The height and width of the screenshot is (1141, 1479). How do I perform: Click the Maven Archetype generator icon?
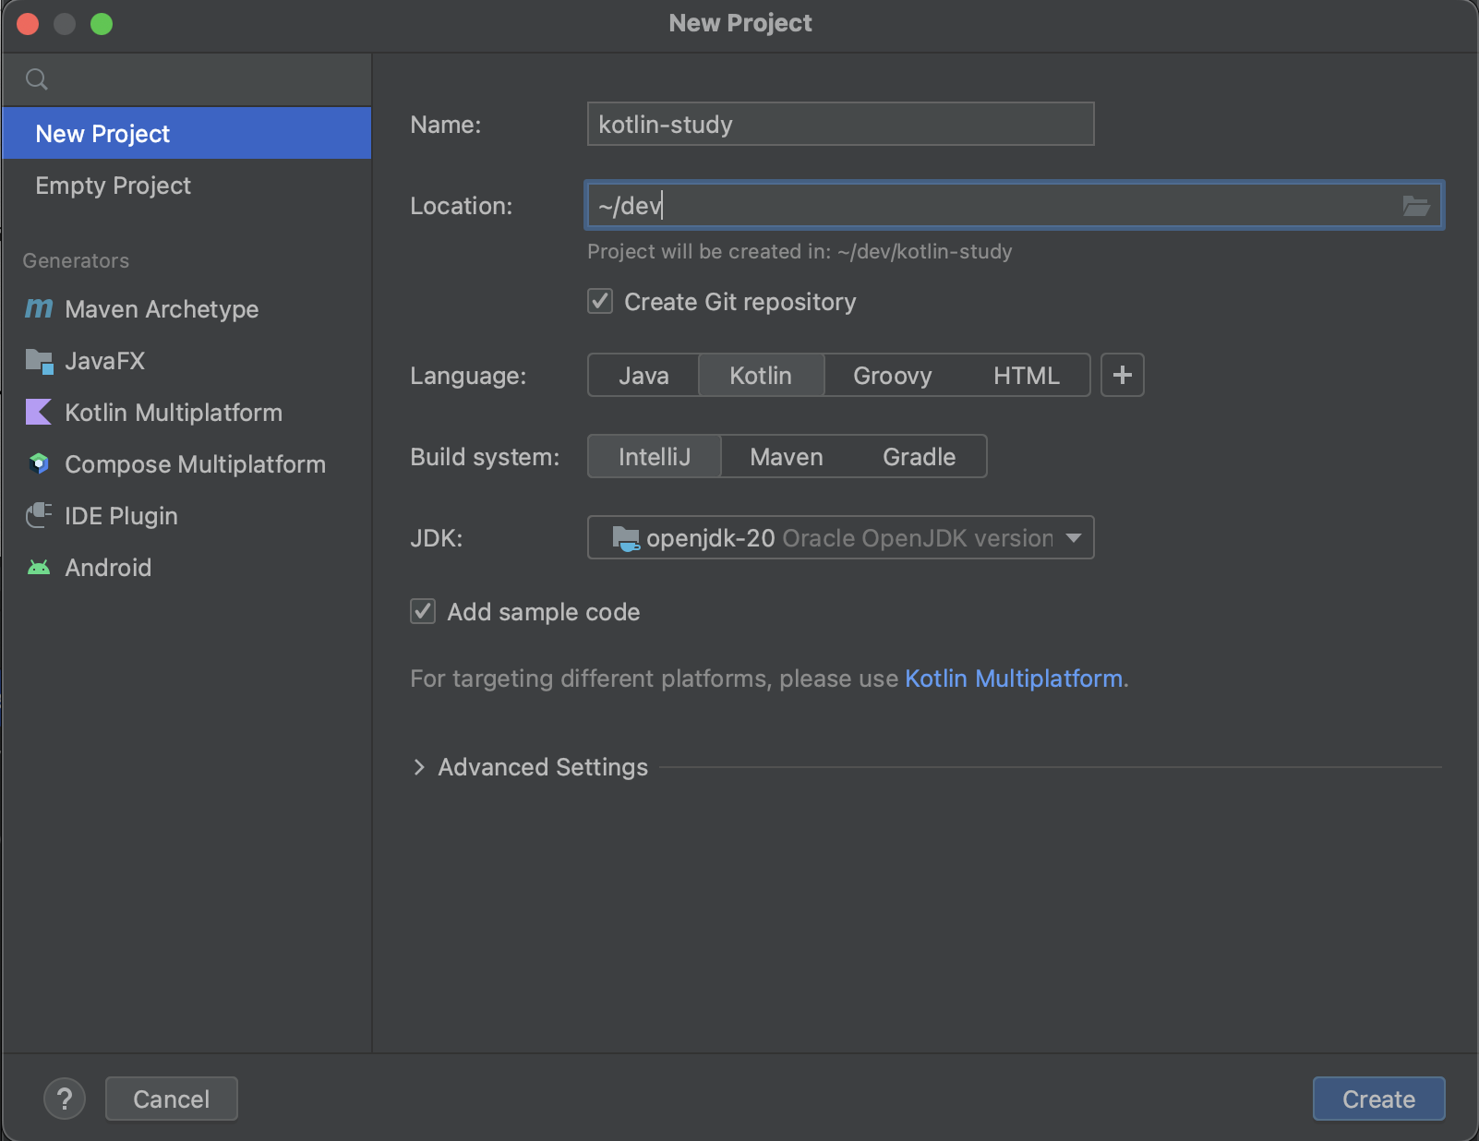[39, 308]
